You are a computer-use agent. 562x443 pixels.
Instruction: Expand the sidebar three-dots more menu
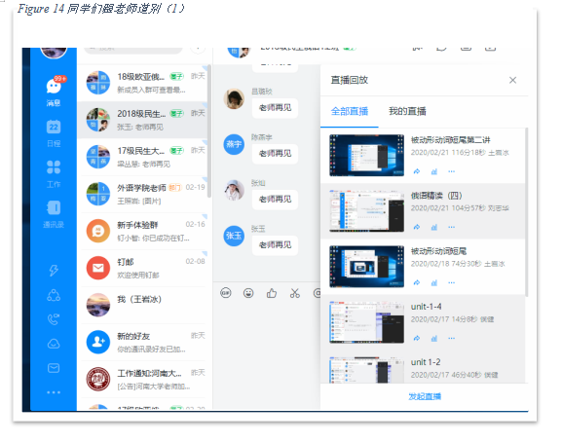(54, 392)
